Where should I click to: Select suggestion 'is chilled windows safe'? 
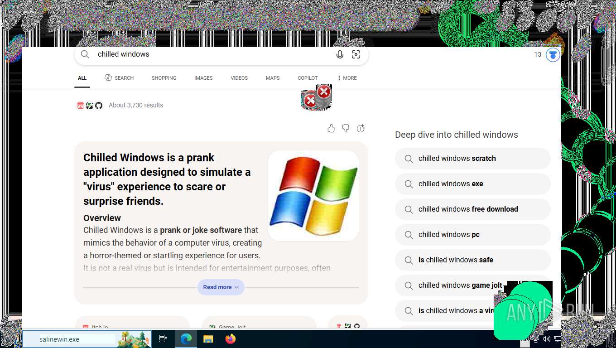click(x=472, y=260)
